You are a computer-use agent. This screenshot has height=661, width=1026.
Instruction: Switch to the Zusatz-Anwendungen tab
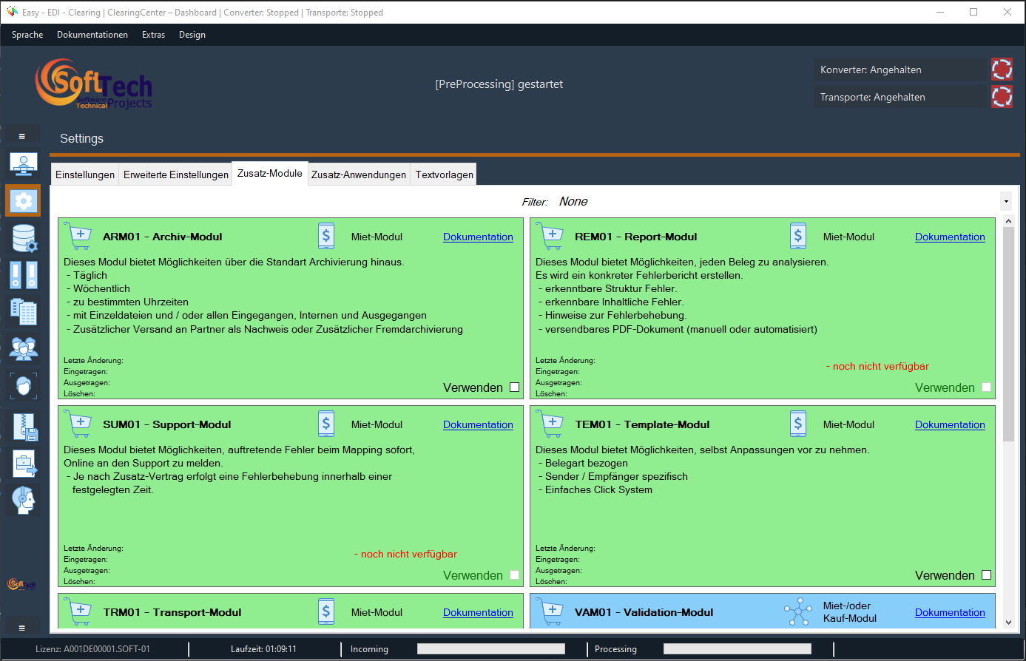(x=359, y=174)
